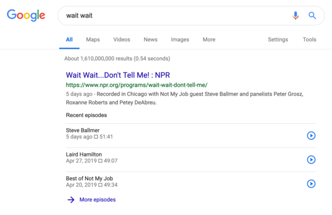Open the Settings menu

(278, 40)
